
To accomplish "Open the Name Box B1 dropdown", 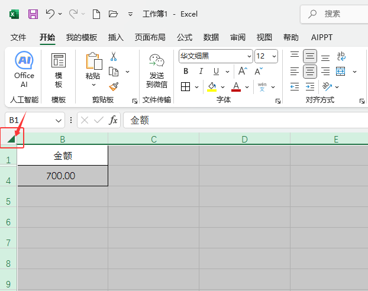I will tap(59, 121).
